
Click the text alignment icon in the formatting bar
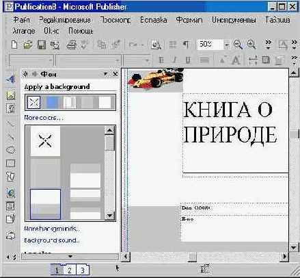204,60
